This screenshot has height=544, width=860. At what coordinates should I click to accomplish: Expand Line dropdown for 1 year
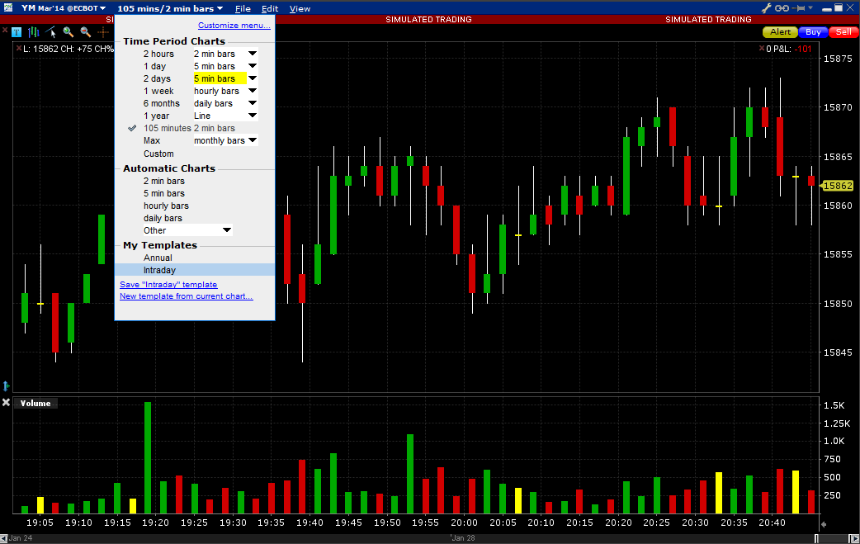[x=253, y=116]
